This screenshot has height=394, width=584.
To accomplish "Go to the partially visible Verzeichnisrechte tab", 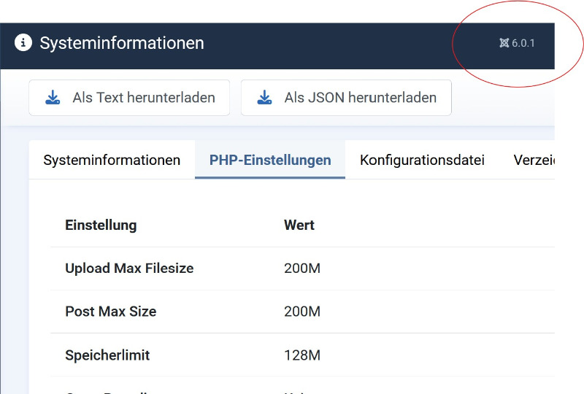I will (x=533, y=160).
